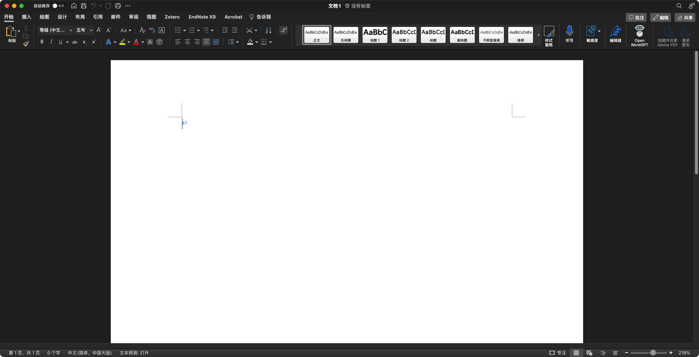Viewport: 699px width, 357px height.
Task: Apply strikethrough formatting
Action: pyautogui.click(x=75, y=42)
